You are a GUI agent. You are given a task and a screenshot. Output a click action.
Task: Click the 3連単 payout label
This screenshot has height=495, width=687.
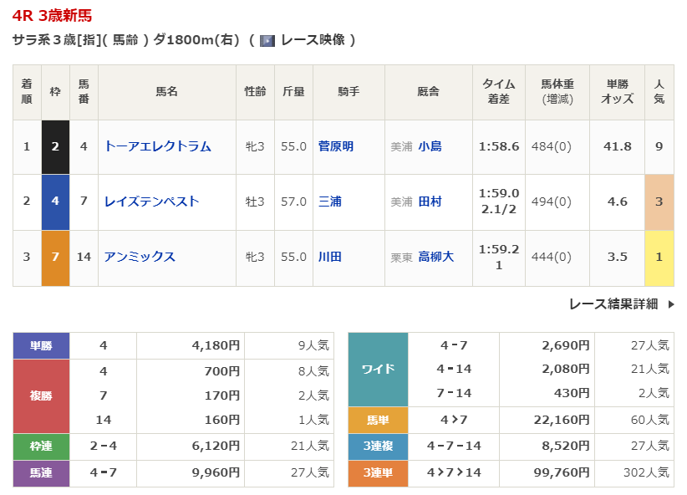tap(378, 473)
